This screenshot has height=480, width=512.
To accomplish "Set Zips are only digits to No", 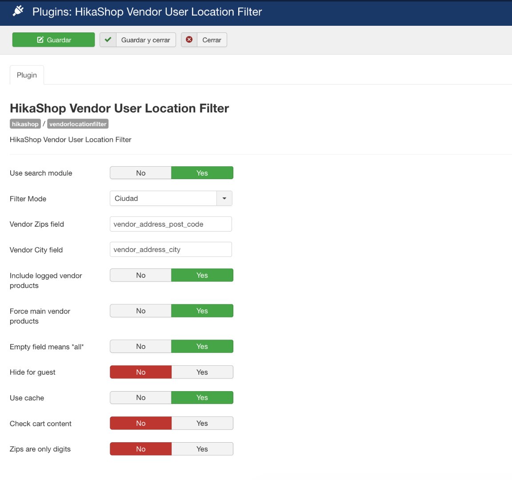I will pyautogui.click(x=141, y=449).
